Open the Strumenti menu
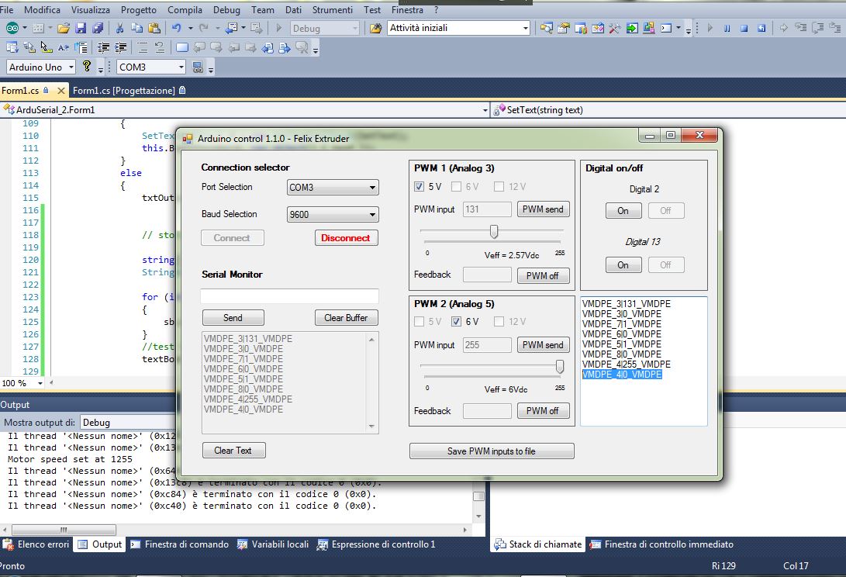Screen dimensions: 846x577 tap(333, 10)
